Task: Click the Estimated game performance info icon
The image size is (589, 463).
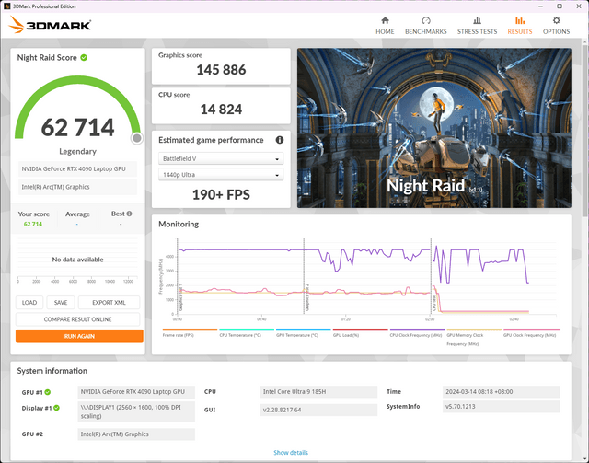Action: (x=280, y=140)
